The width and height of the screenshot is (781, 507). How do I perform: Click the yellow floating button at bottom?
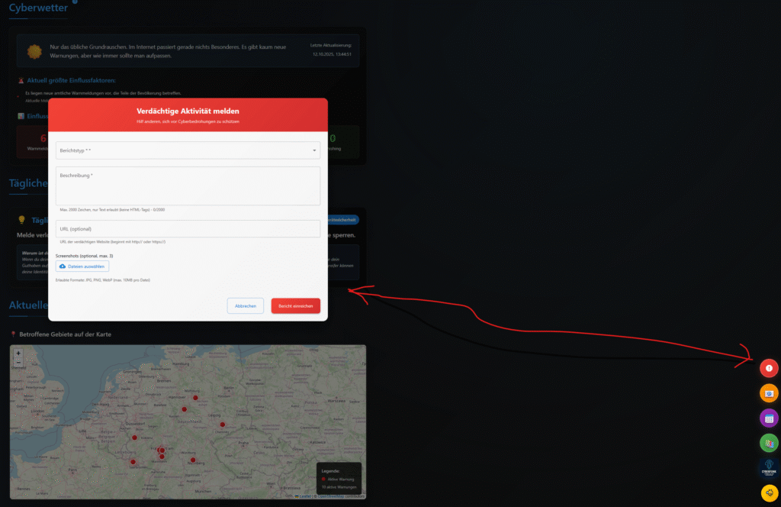(x=769, y=492)
